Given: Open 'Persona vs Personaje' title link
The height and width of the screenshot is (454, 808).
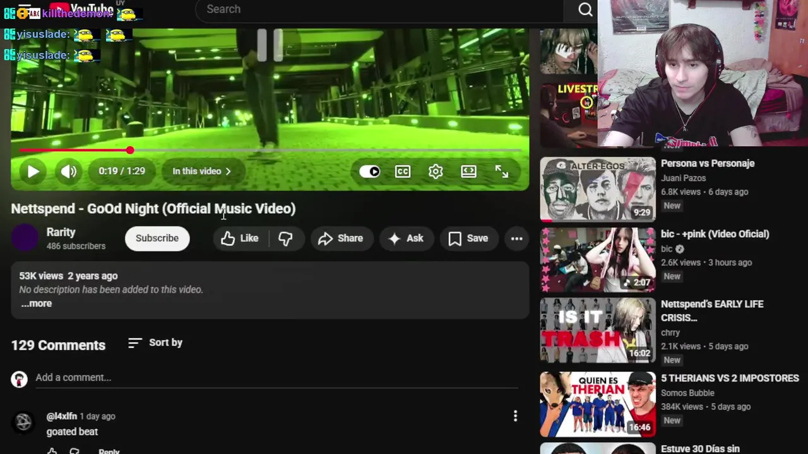Looking at the screenshot, I should [x=708, y=163].
